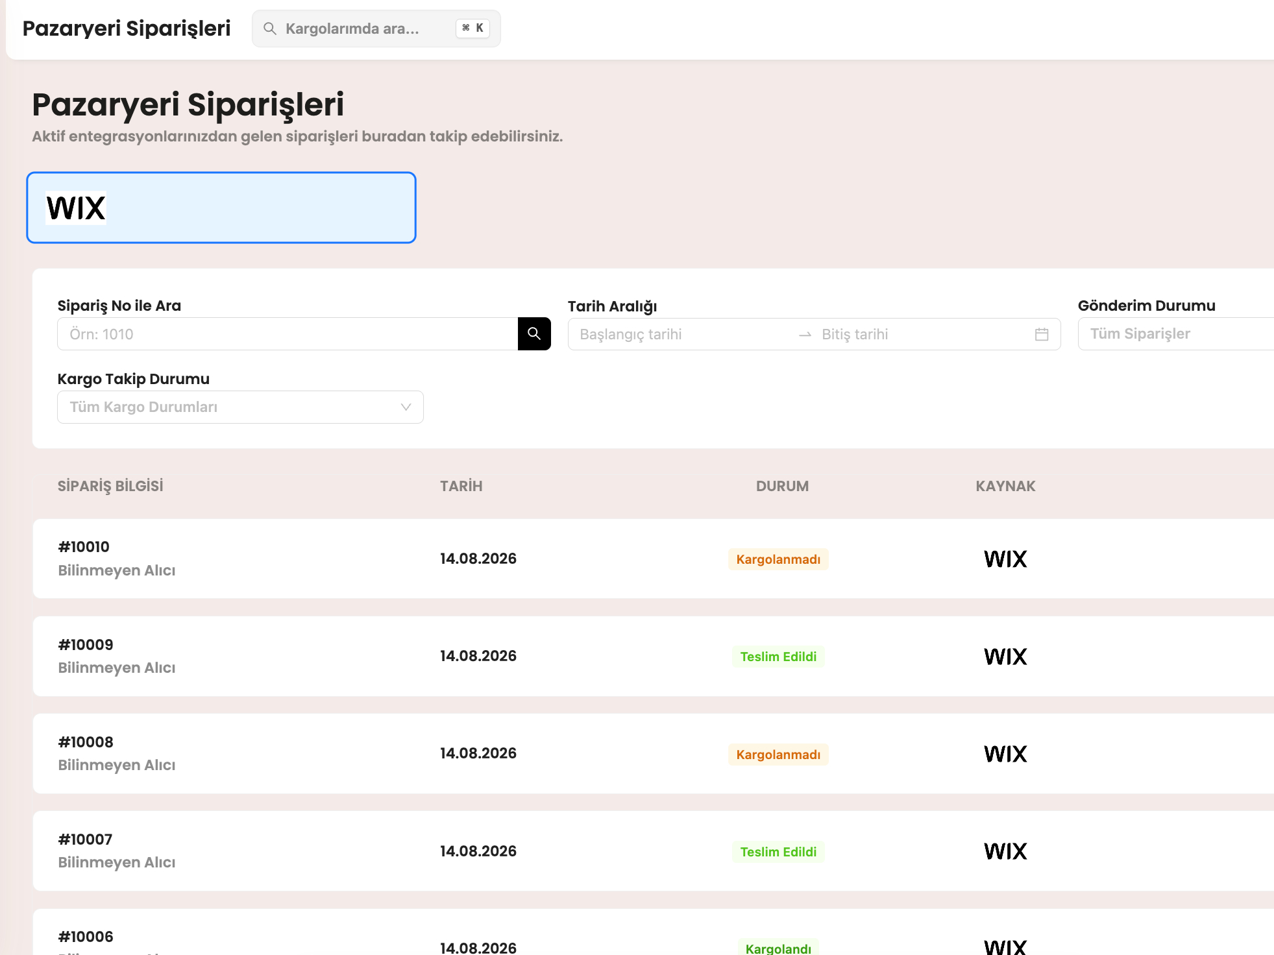Open order #10007
Viewport: 1274px width, 955px height.
[653, 851]
